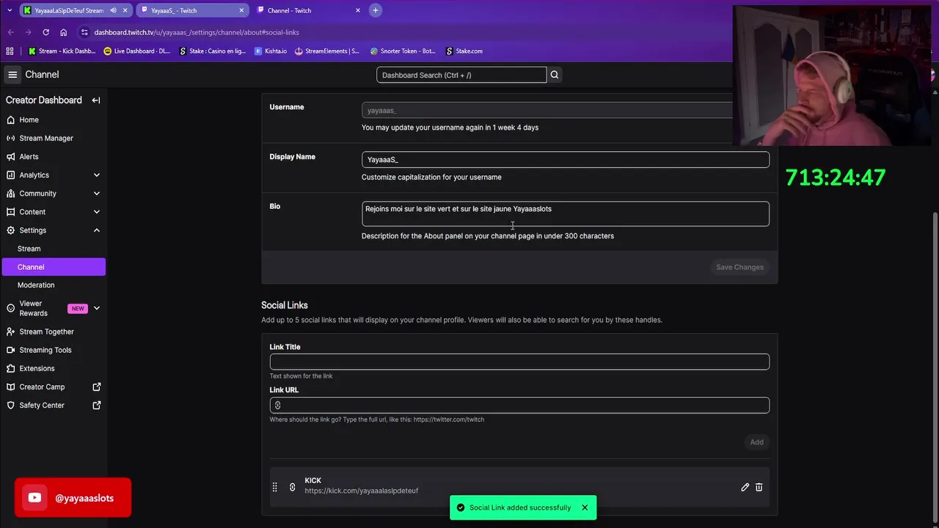Focus the Link Title field
939x528 pixels.
519,362
